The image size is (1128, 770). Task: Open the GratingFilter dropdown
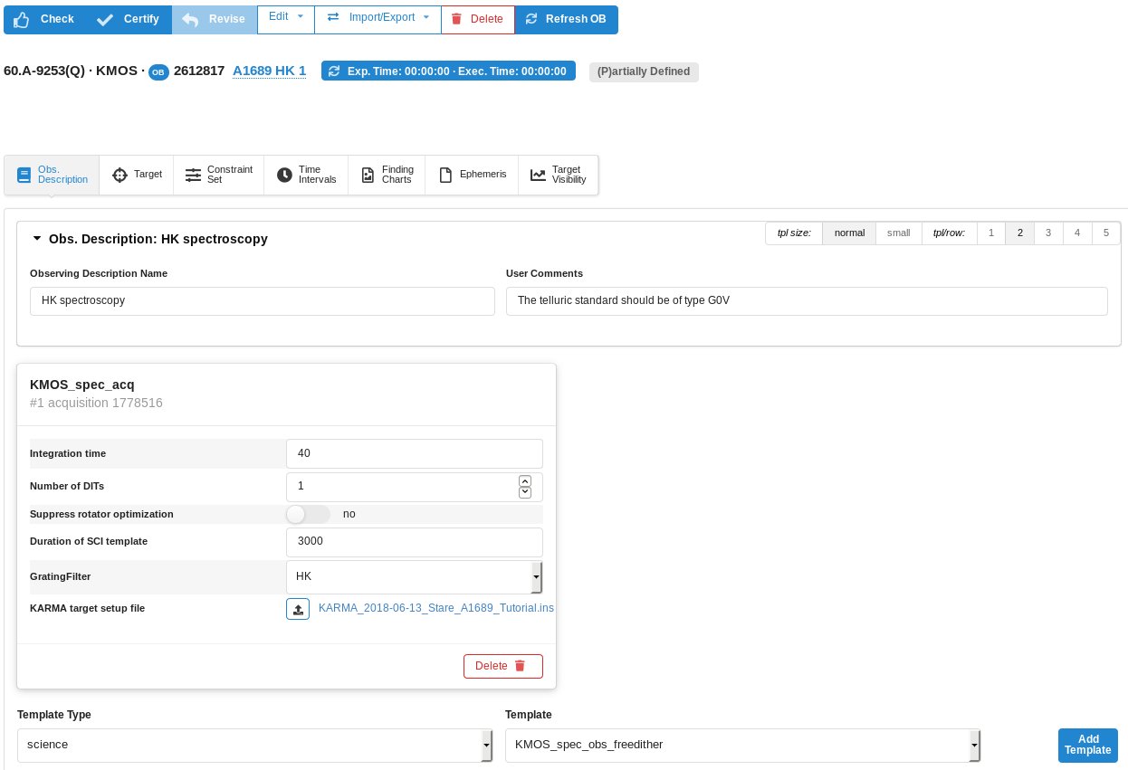[x=415, y=576]
